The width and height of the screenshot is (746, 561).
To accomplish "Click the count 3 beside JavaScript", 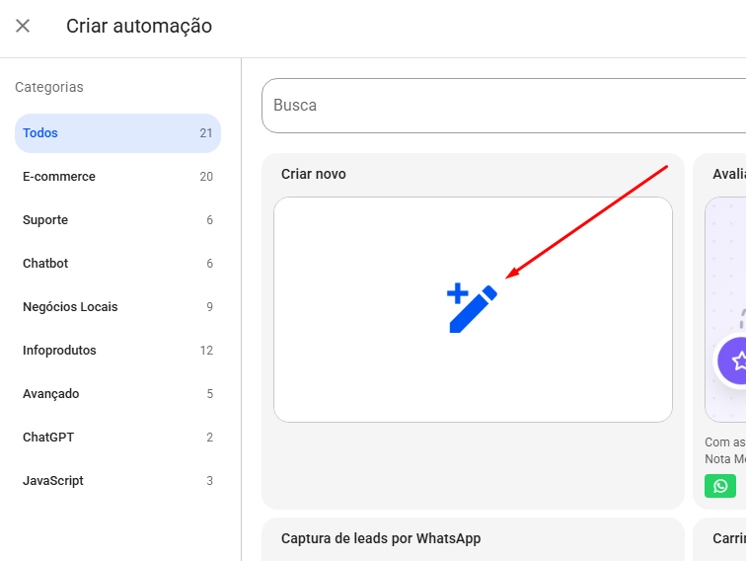I will [x=209, y=481].
